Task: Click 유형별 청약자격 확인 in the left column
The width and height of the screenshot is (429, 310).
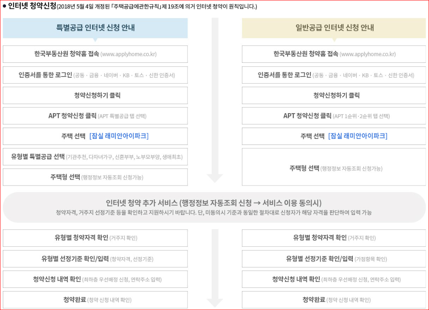Action: tap(95, 238)
